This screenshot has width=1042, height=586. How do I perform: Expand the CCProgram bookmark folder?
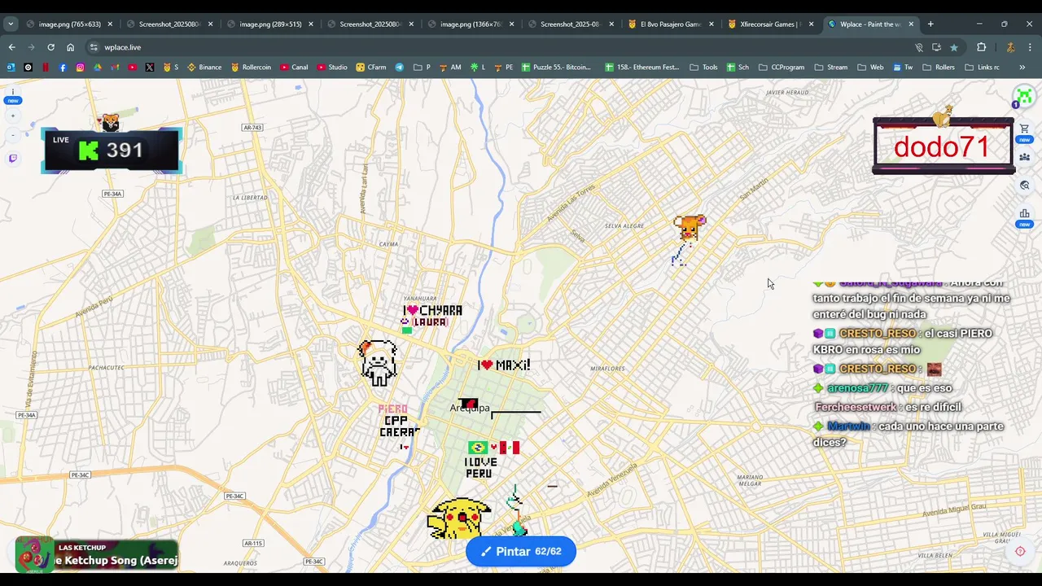[781, 67]
